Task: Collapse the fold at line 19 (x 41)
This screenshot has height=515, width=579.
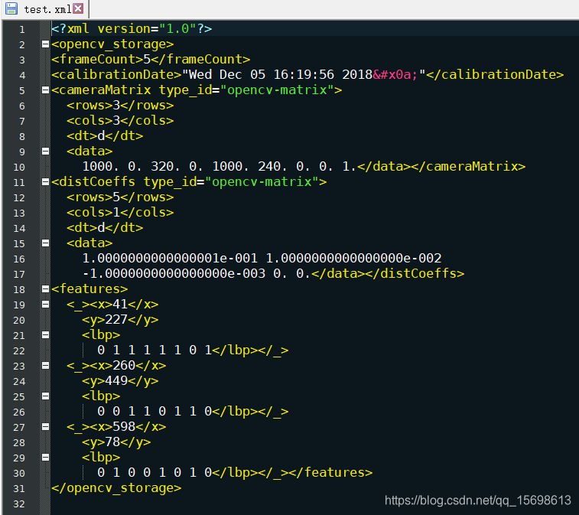Action: coord(45,305)
